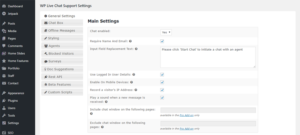Click the Plugins plug icon
300x135 pixels.
tap(4, 100)
